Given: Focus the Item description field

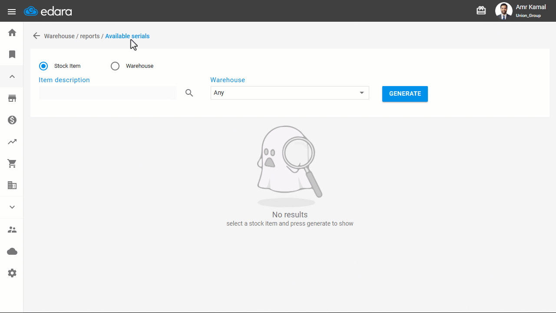Looking at the screenshot, I should pyautogui.click(x=108, y=93).
